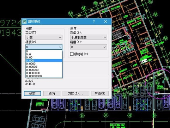This screenshot has height=128, width=170.
Task: Open the angle 类型 十进制度数 dropdown
Action: [89, 37]
